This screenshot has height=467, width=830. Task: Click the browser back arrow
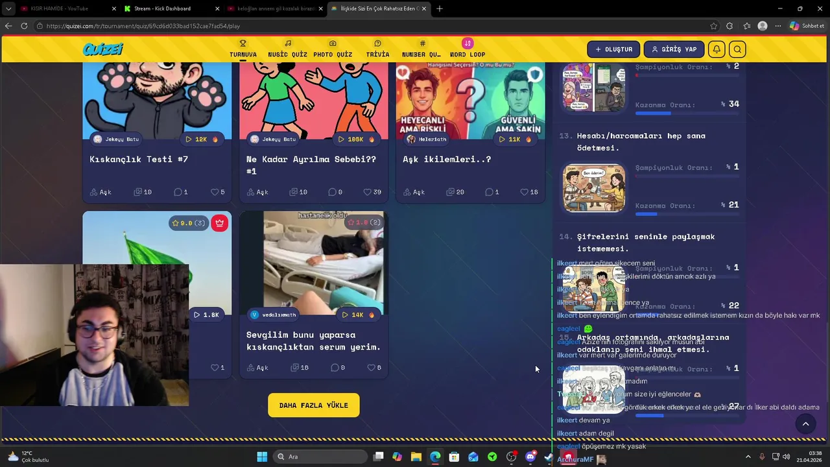(x=8, y=26)
